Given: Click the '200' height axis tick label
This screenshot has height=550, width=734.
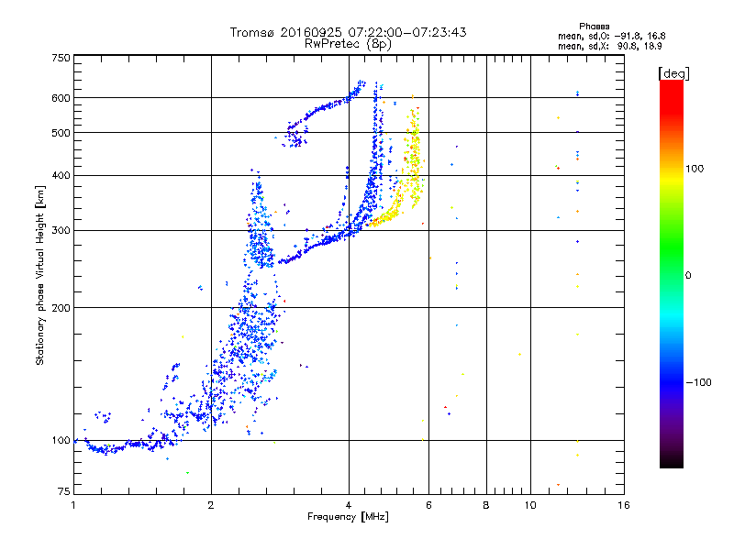Looking at the screenshot, I should click(x=61, y=308).
